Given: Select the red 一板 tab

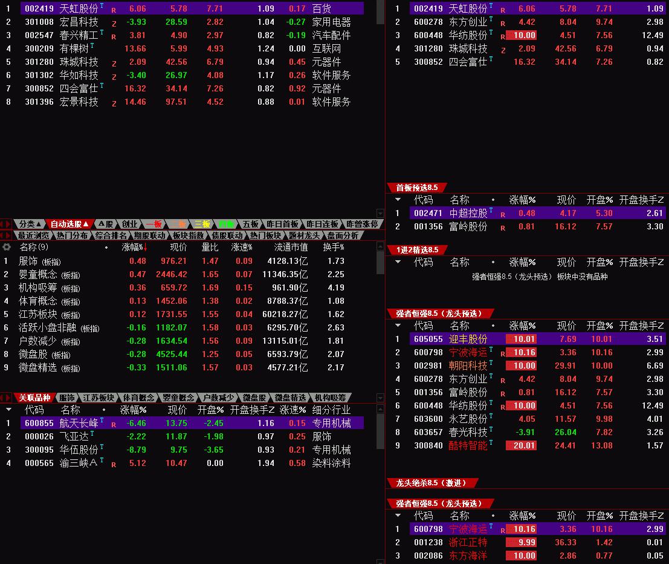Looking at the screenshot, I should pyautogui.click(x=154, y=224).
